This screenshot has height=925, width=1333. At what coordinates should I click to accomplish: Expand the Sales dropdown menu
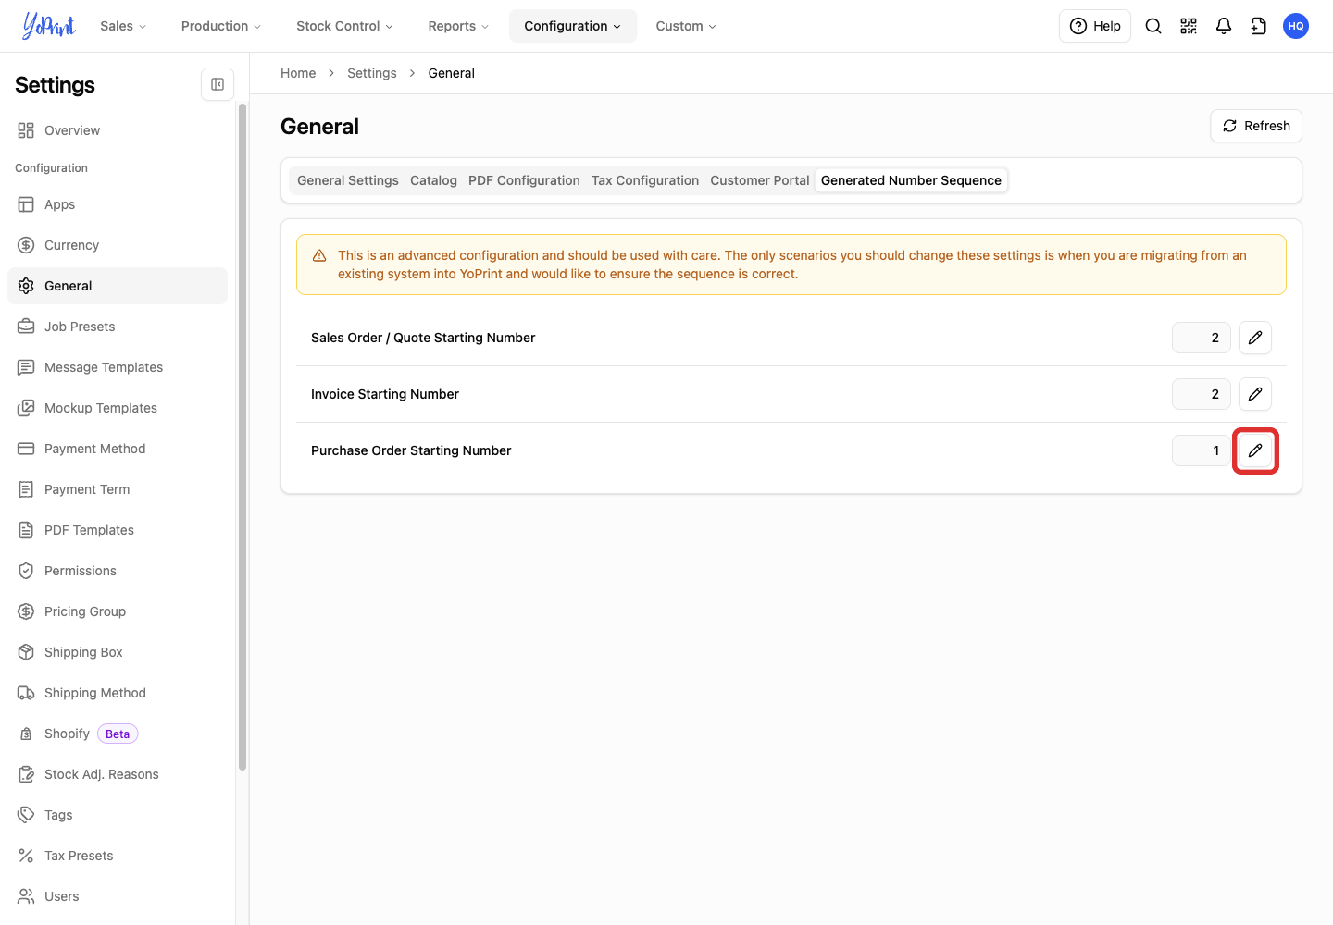click(x=123, y=26)
